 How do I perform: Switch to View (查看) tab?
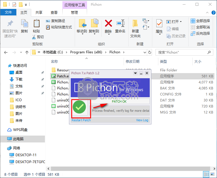[54, 13]
